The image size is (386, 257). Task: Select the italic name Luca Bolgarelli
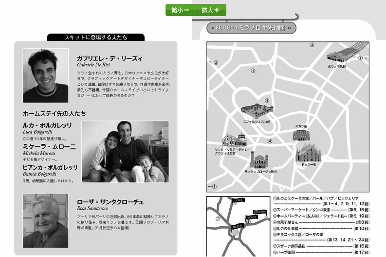37,132
